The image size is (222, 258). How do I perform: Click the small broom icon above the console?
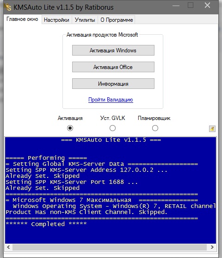(x=212, y=129)
